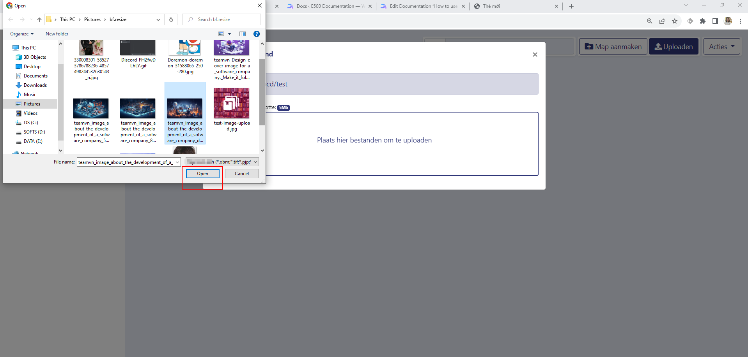748x357 pixels.
Task: Toggle the Chrome side panel icon
Action: [715, 21]
